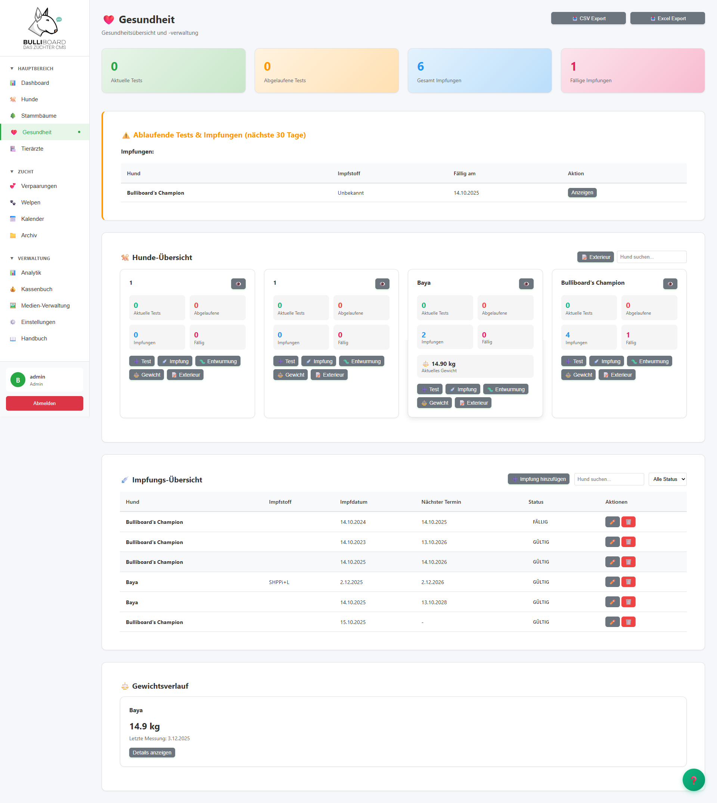717x803 pixels.
Task: Click the CSV Export button
Action: coord(588,19)
